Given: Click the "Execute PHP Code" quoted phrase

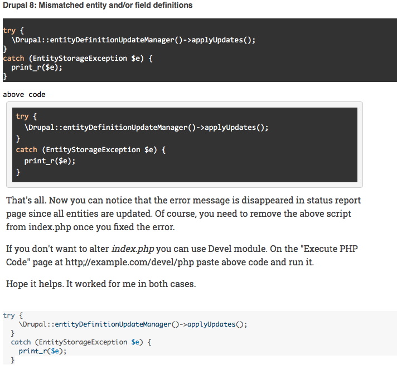Looking at the screenshot, I should 182,255.
